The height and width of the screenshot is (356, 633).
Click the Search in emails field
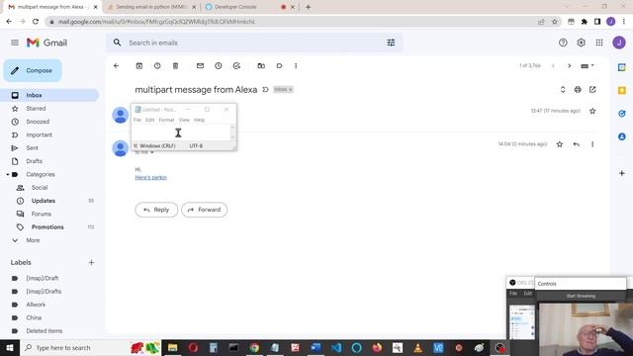(254, 43)
